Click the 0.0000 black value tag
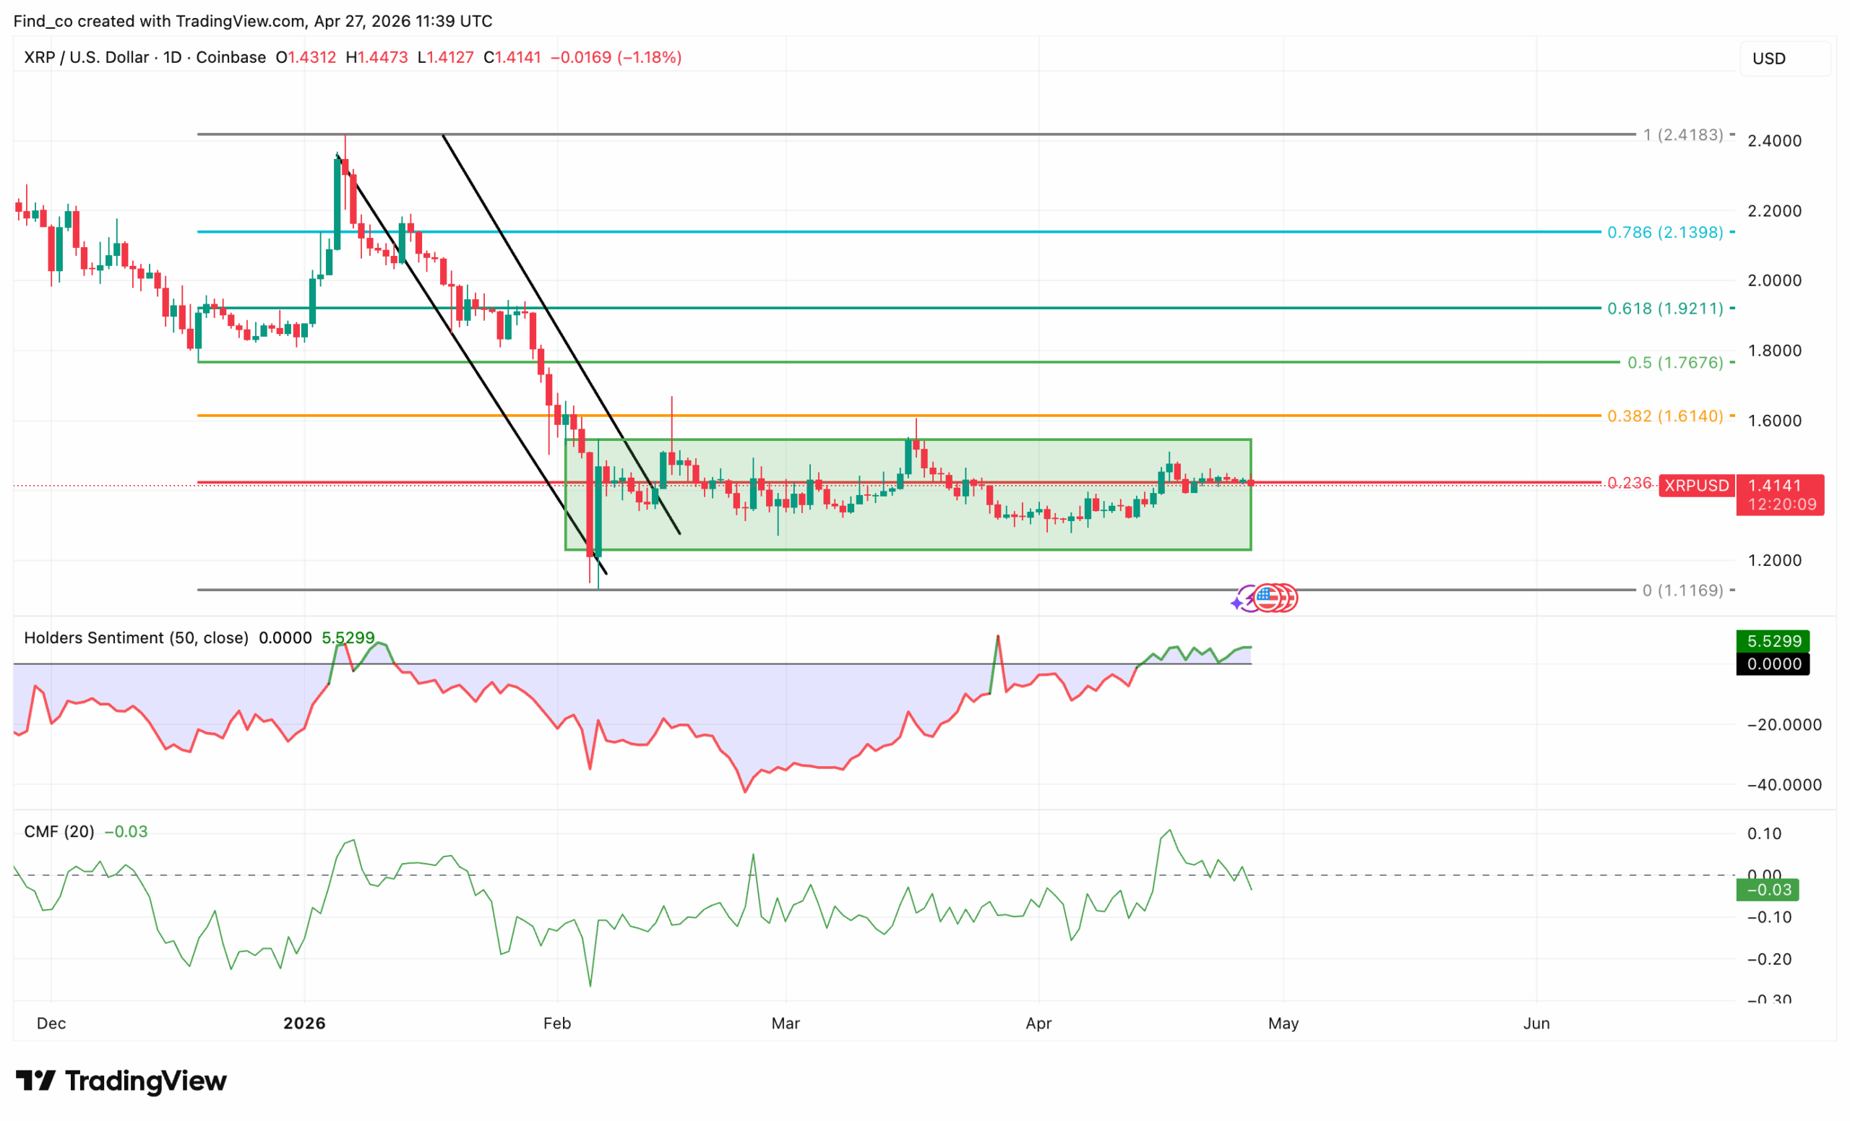The width and height of the screenshot is (1850, 1121). tap(1773, 663)
